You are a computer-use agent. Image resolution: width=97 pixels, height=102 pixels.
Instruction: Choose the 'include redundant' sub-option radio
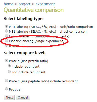tap(9, 66)
